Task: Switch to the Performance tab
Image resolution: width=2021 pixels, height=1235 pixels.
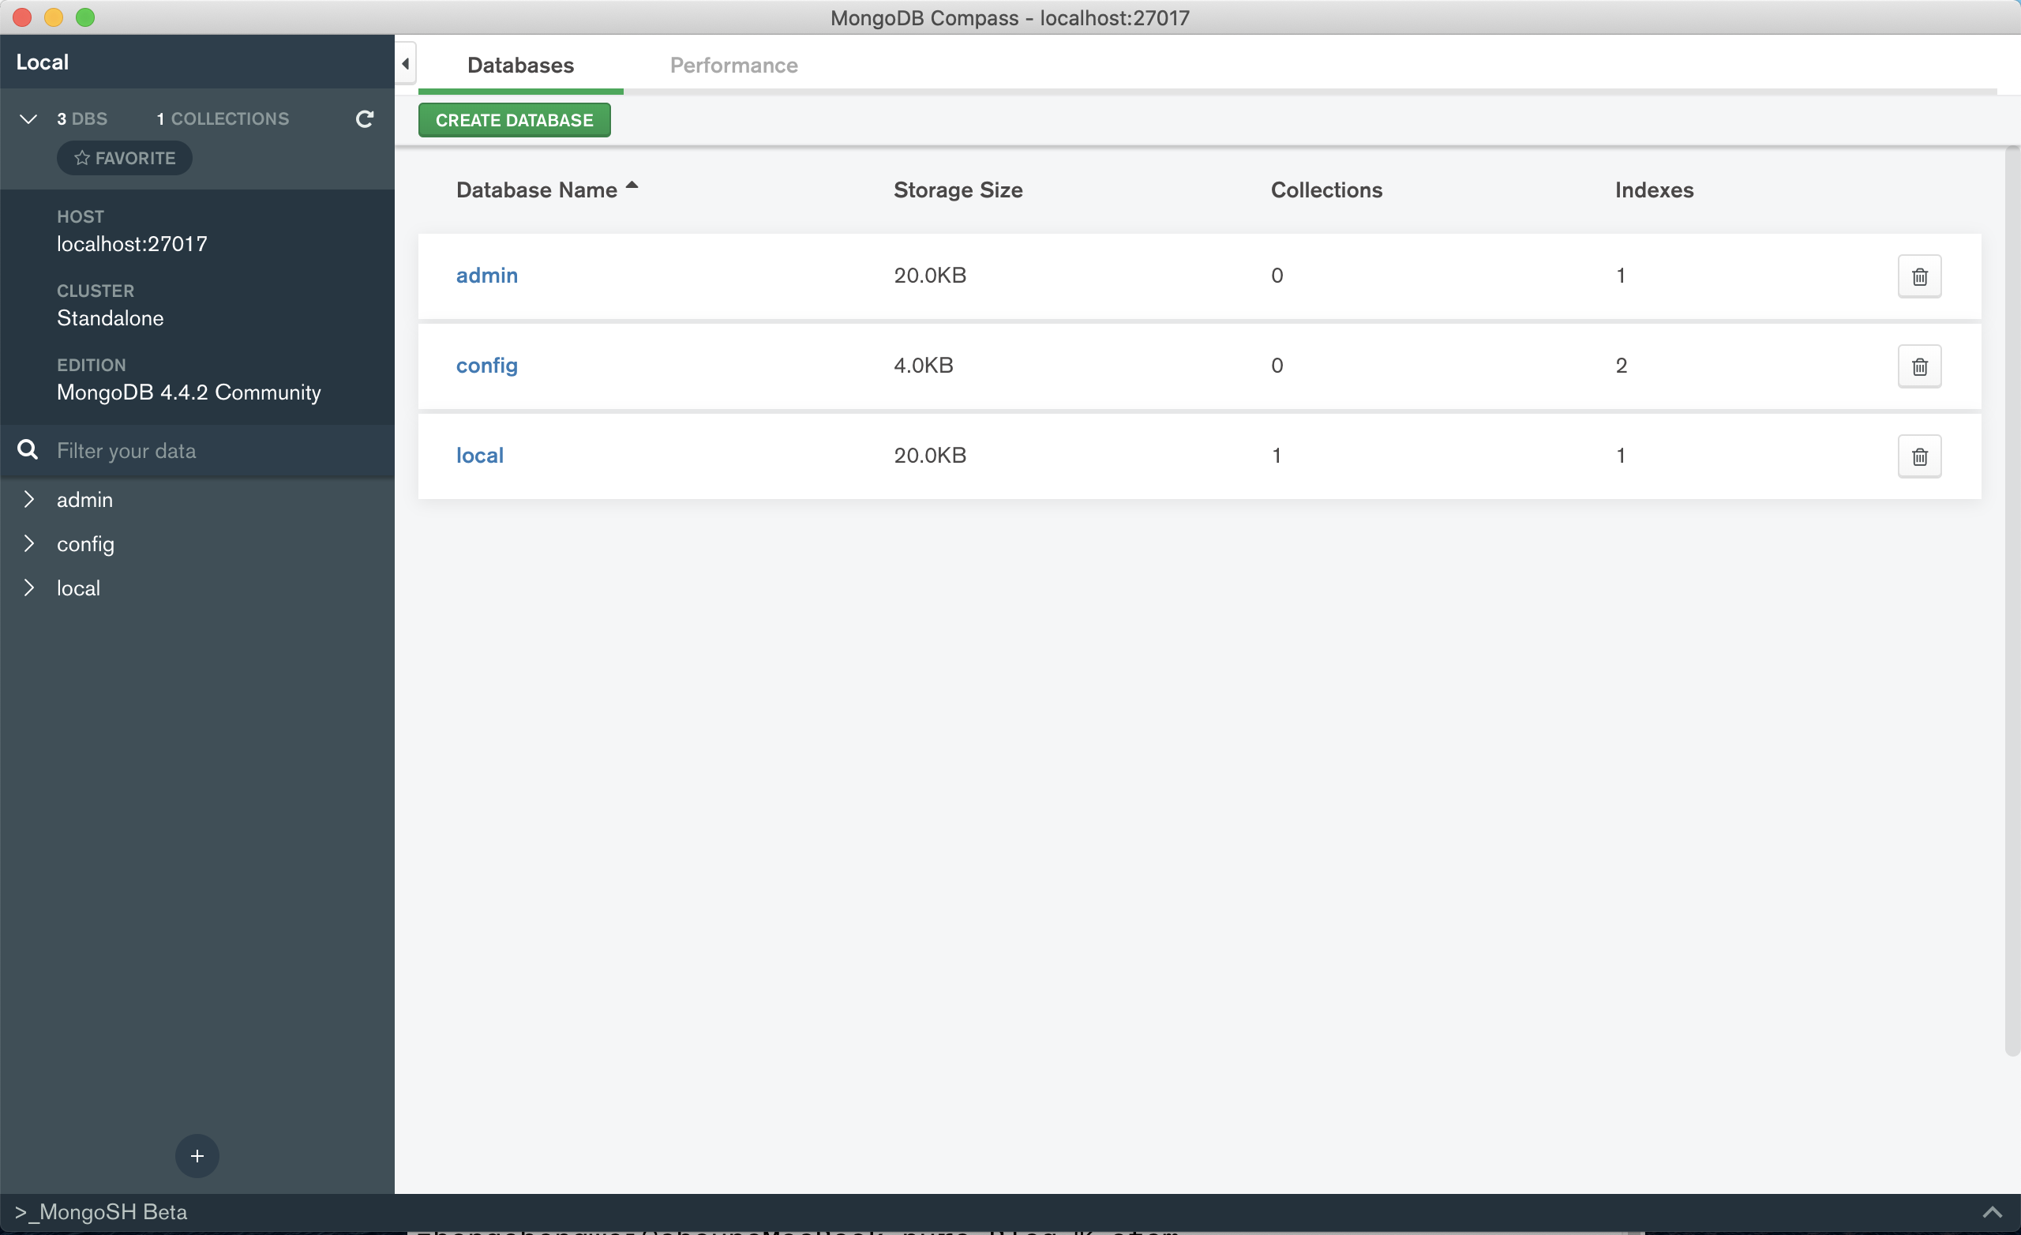Action: point(733,66)
